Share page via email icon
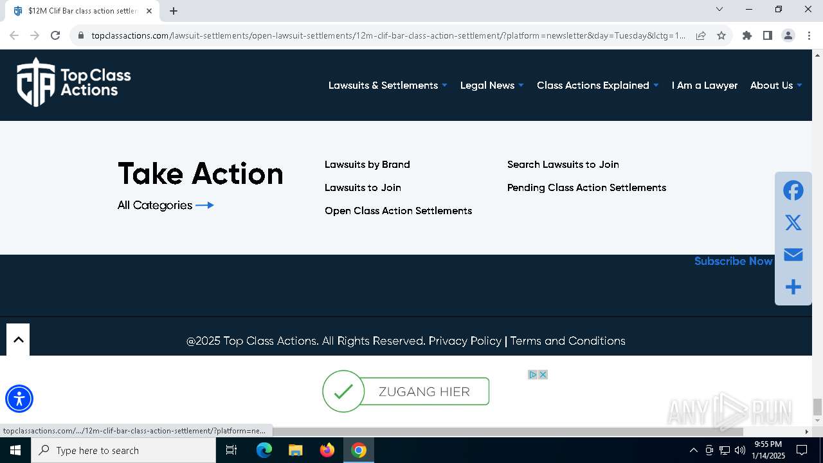Image resolution: width=823 pixels, height=463 pixels. [x=793, y=255]
